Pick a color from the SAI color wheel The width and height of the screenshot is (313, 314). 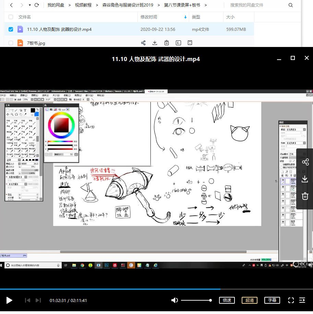(x=61, y=125)
